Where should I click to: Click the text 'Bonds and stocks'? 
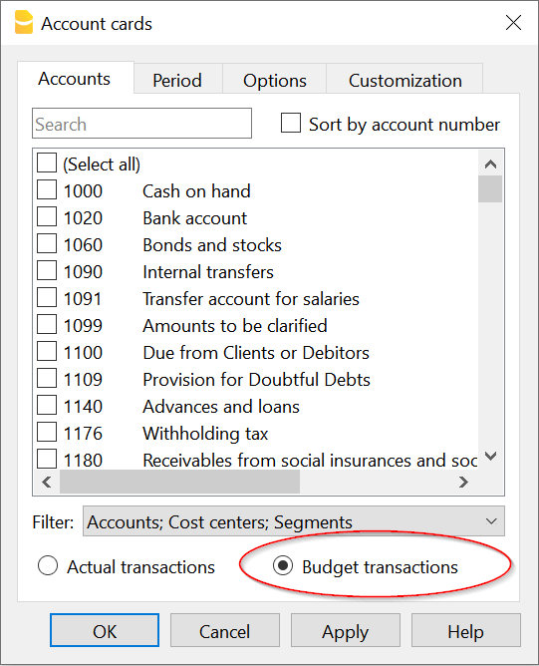[212, 245]
